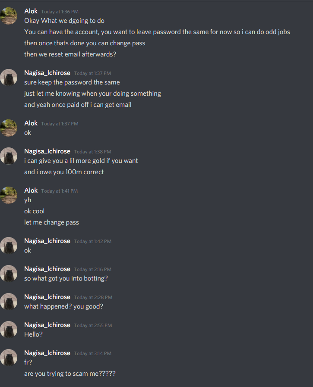Open Nagisa_Ichirose's avatar at 1:38 PM message
This screenshot has height=387, width=313.
click(x=9, y=156)
